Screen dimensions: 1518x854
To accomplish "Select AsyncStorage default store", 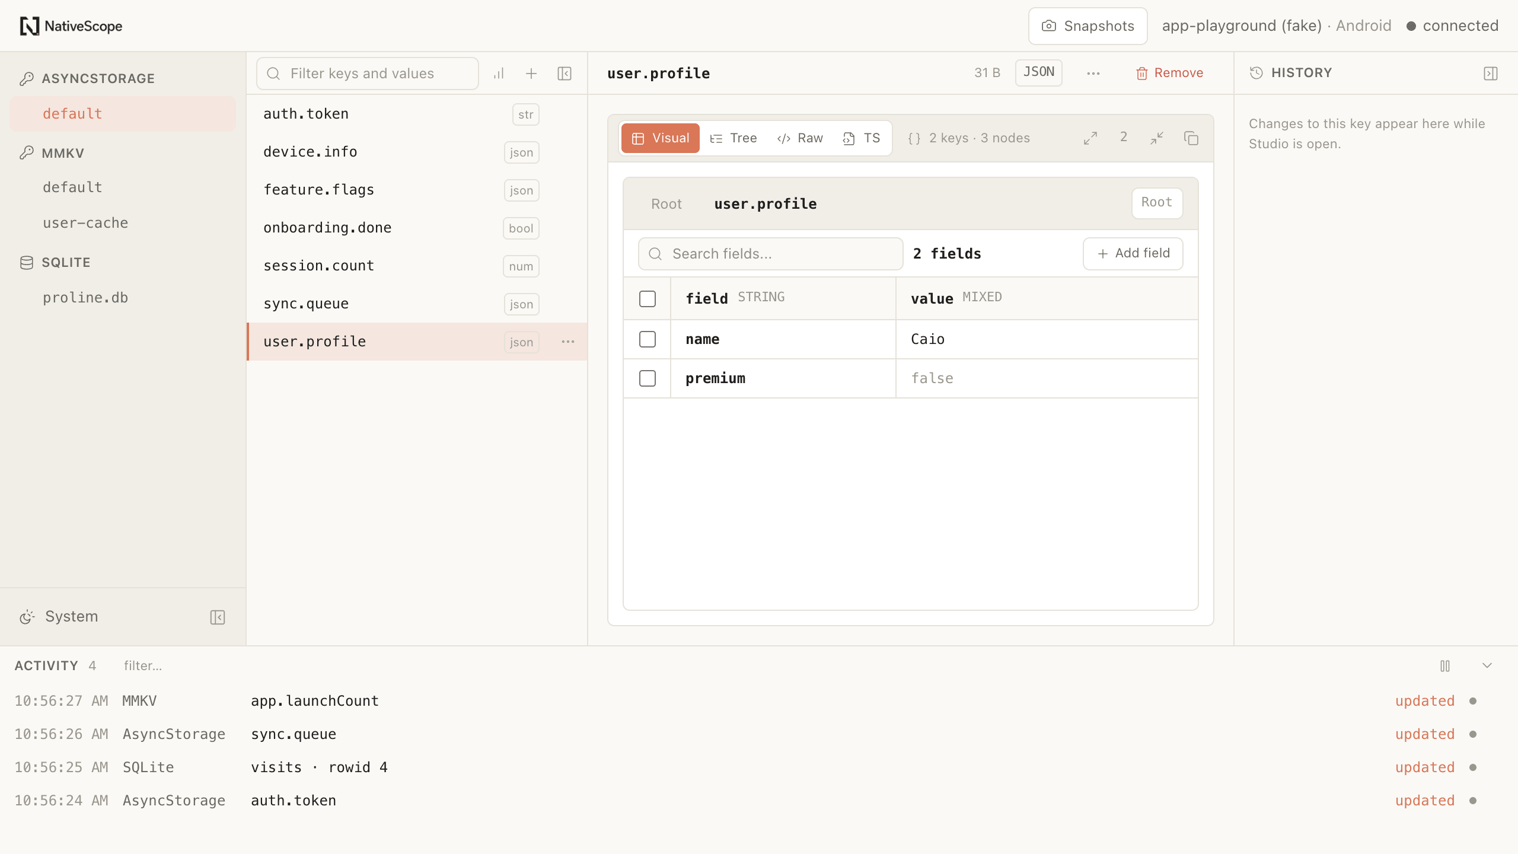I will click(x=123, y=114).
